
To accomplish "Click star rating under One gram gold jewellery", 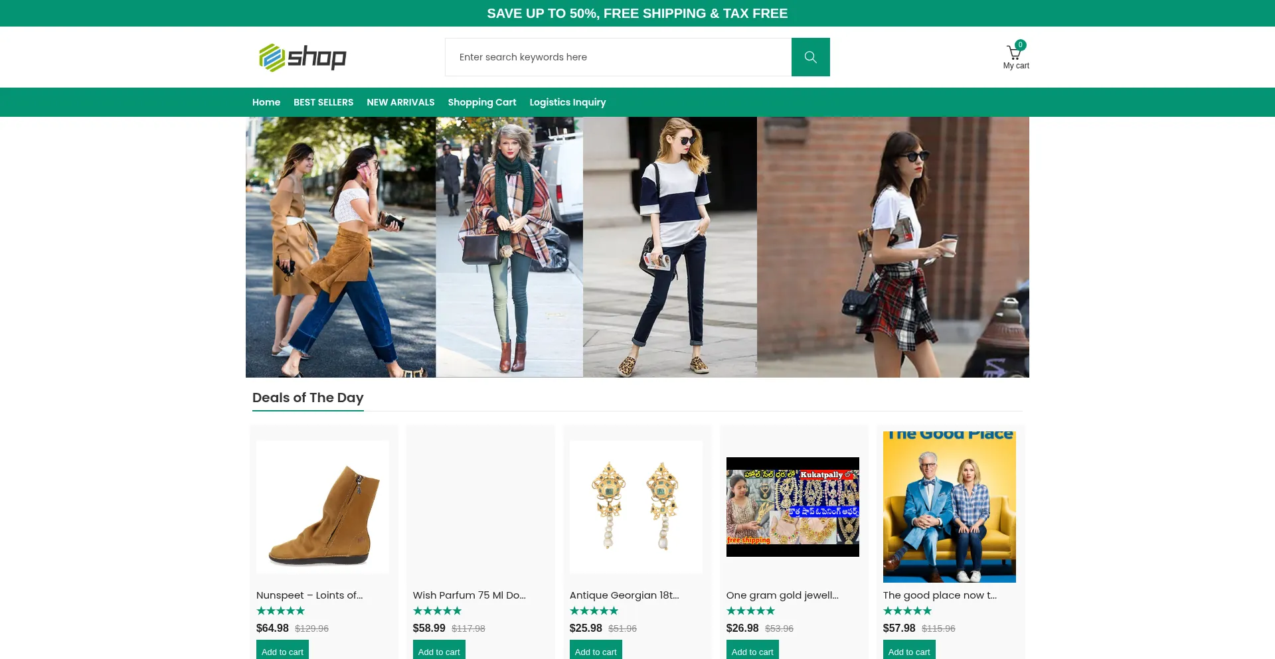I will [750, 611].
